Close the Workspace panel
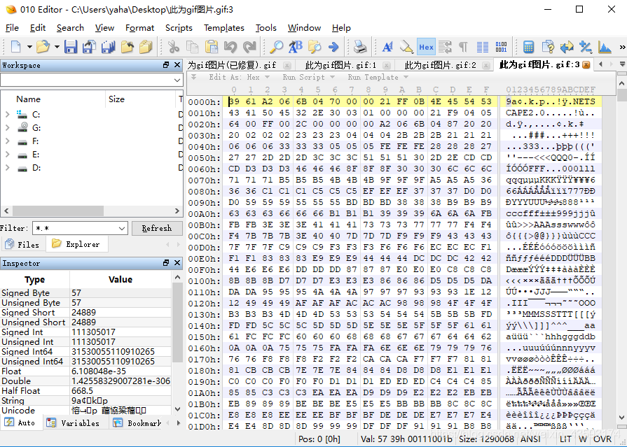627x447 pixels. click(x=177, y=65)
